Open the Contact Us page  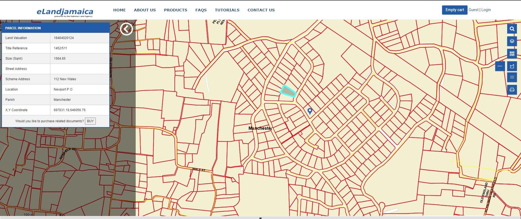[261, 10]
